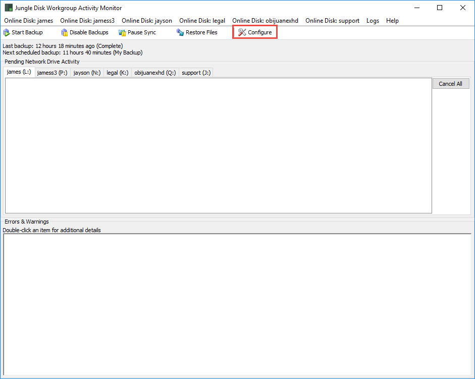Switch to the legal (K:) tab
Screen dimensions: 475x379
pyautogui.click(x=118, y=73)
